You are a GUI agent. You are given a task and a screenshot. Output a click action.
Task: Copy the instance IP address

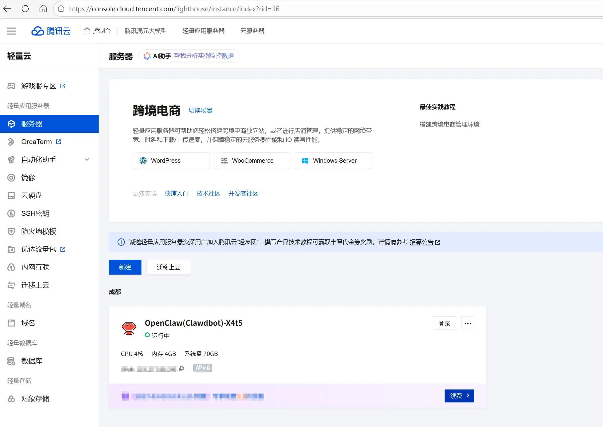(x=181, y=368)
